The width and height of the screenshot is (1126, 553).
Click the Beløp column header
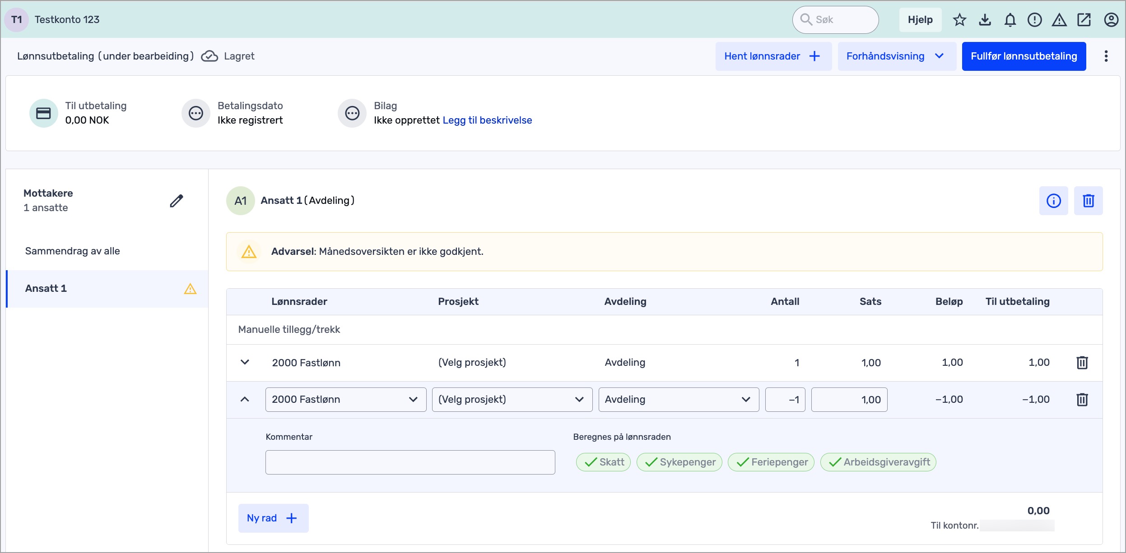949,302
